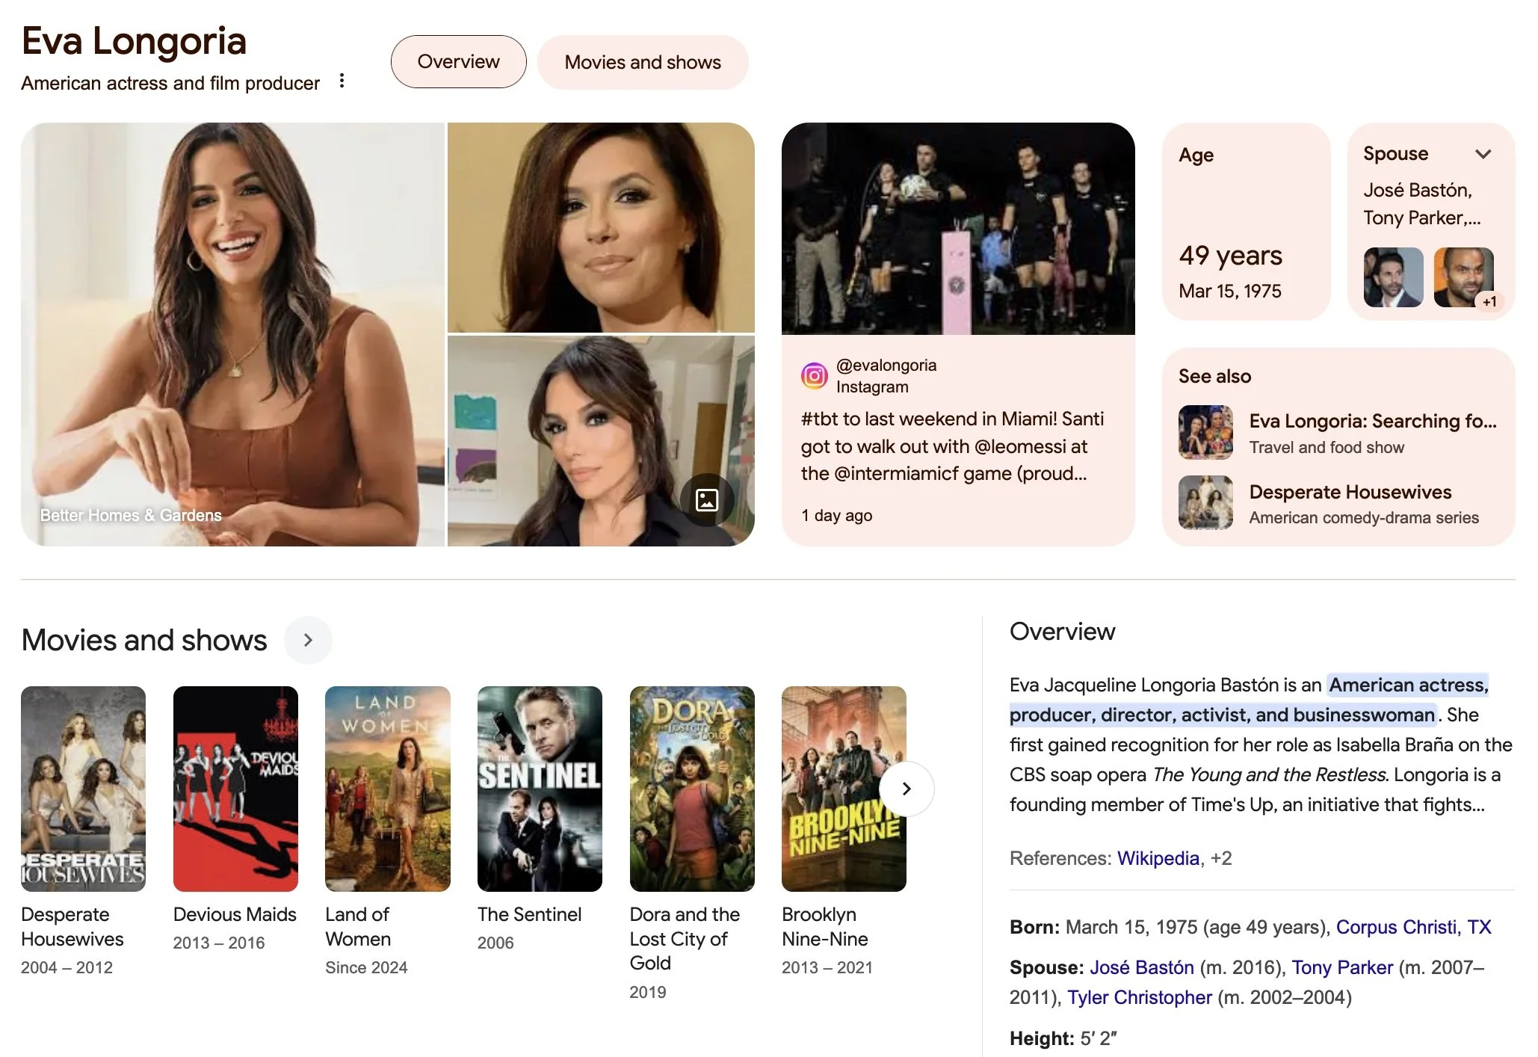
Task: Click the Tyler Christopher link
Action: point(1139,997)
